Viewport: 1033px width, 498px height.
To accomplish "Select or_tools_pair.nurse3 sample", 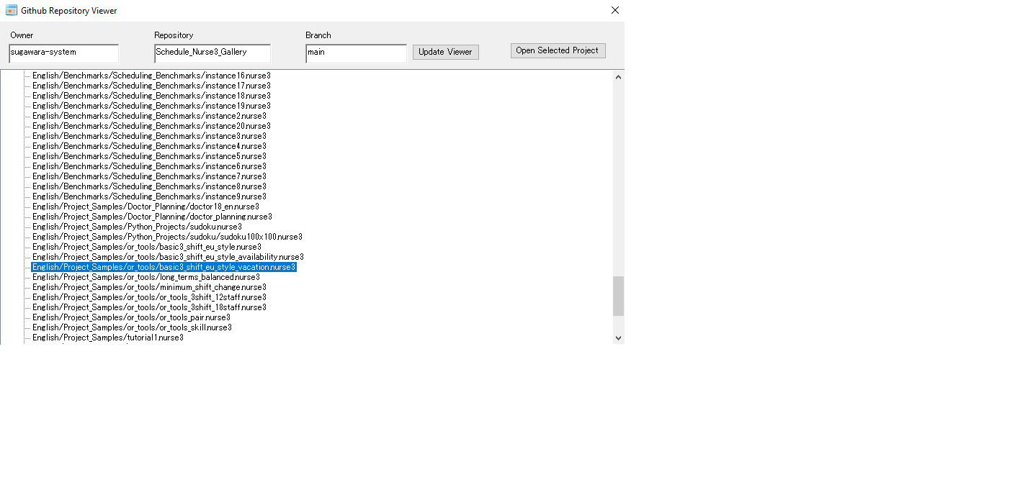I will 131,317.
